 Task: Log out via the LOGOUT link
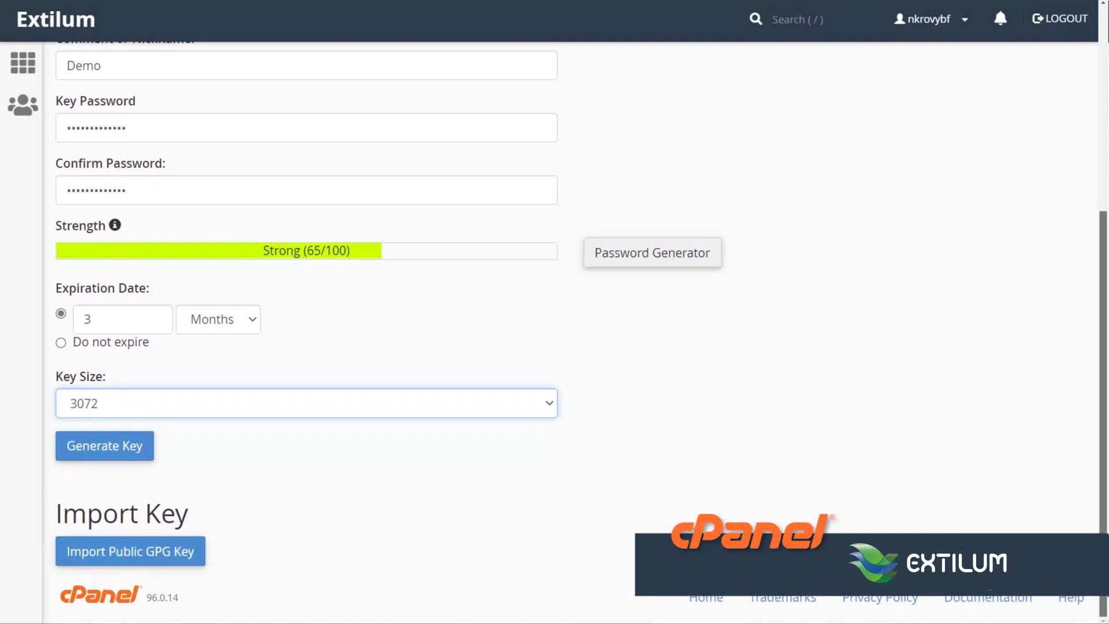point(1060,18)
